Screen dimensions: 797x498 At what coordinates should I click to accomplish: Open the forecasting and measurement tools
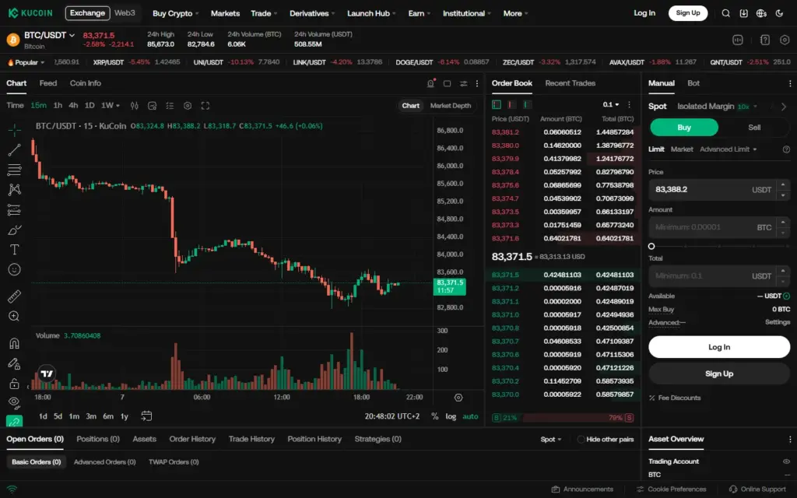(14, 210)
